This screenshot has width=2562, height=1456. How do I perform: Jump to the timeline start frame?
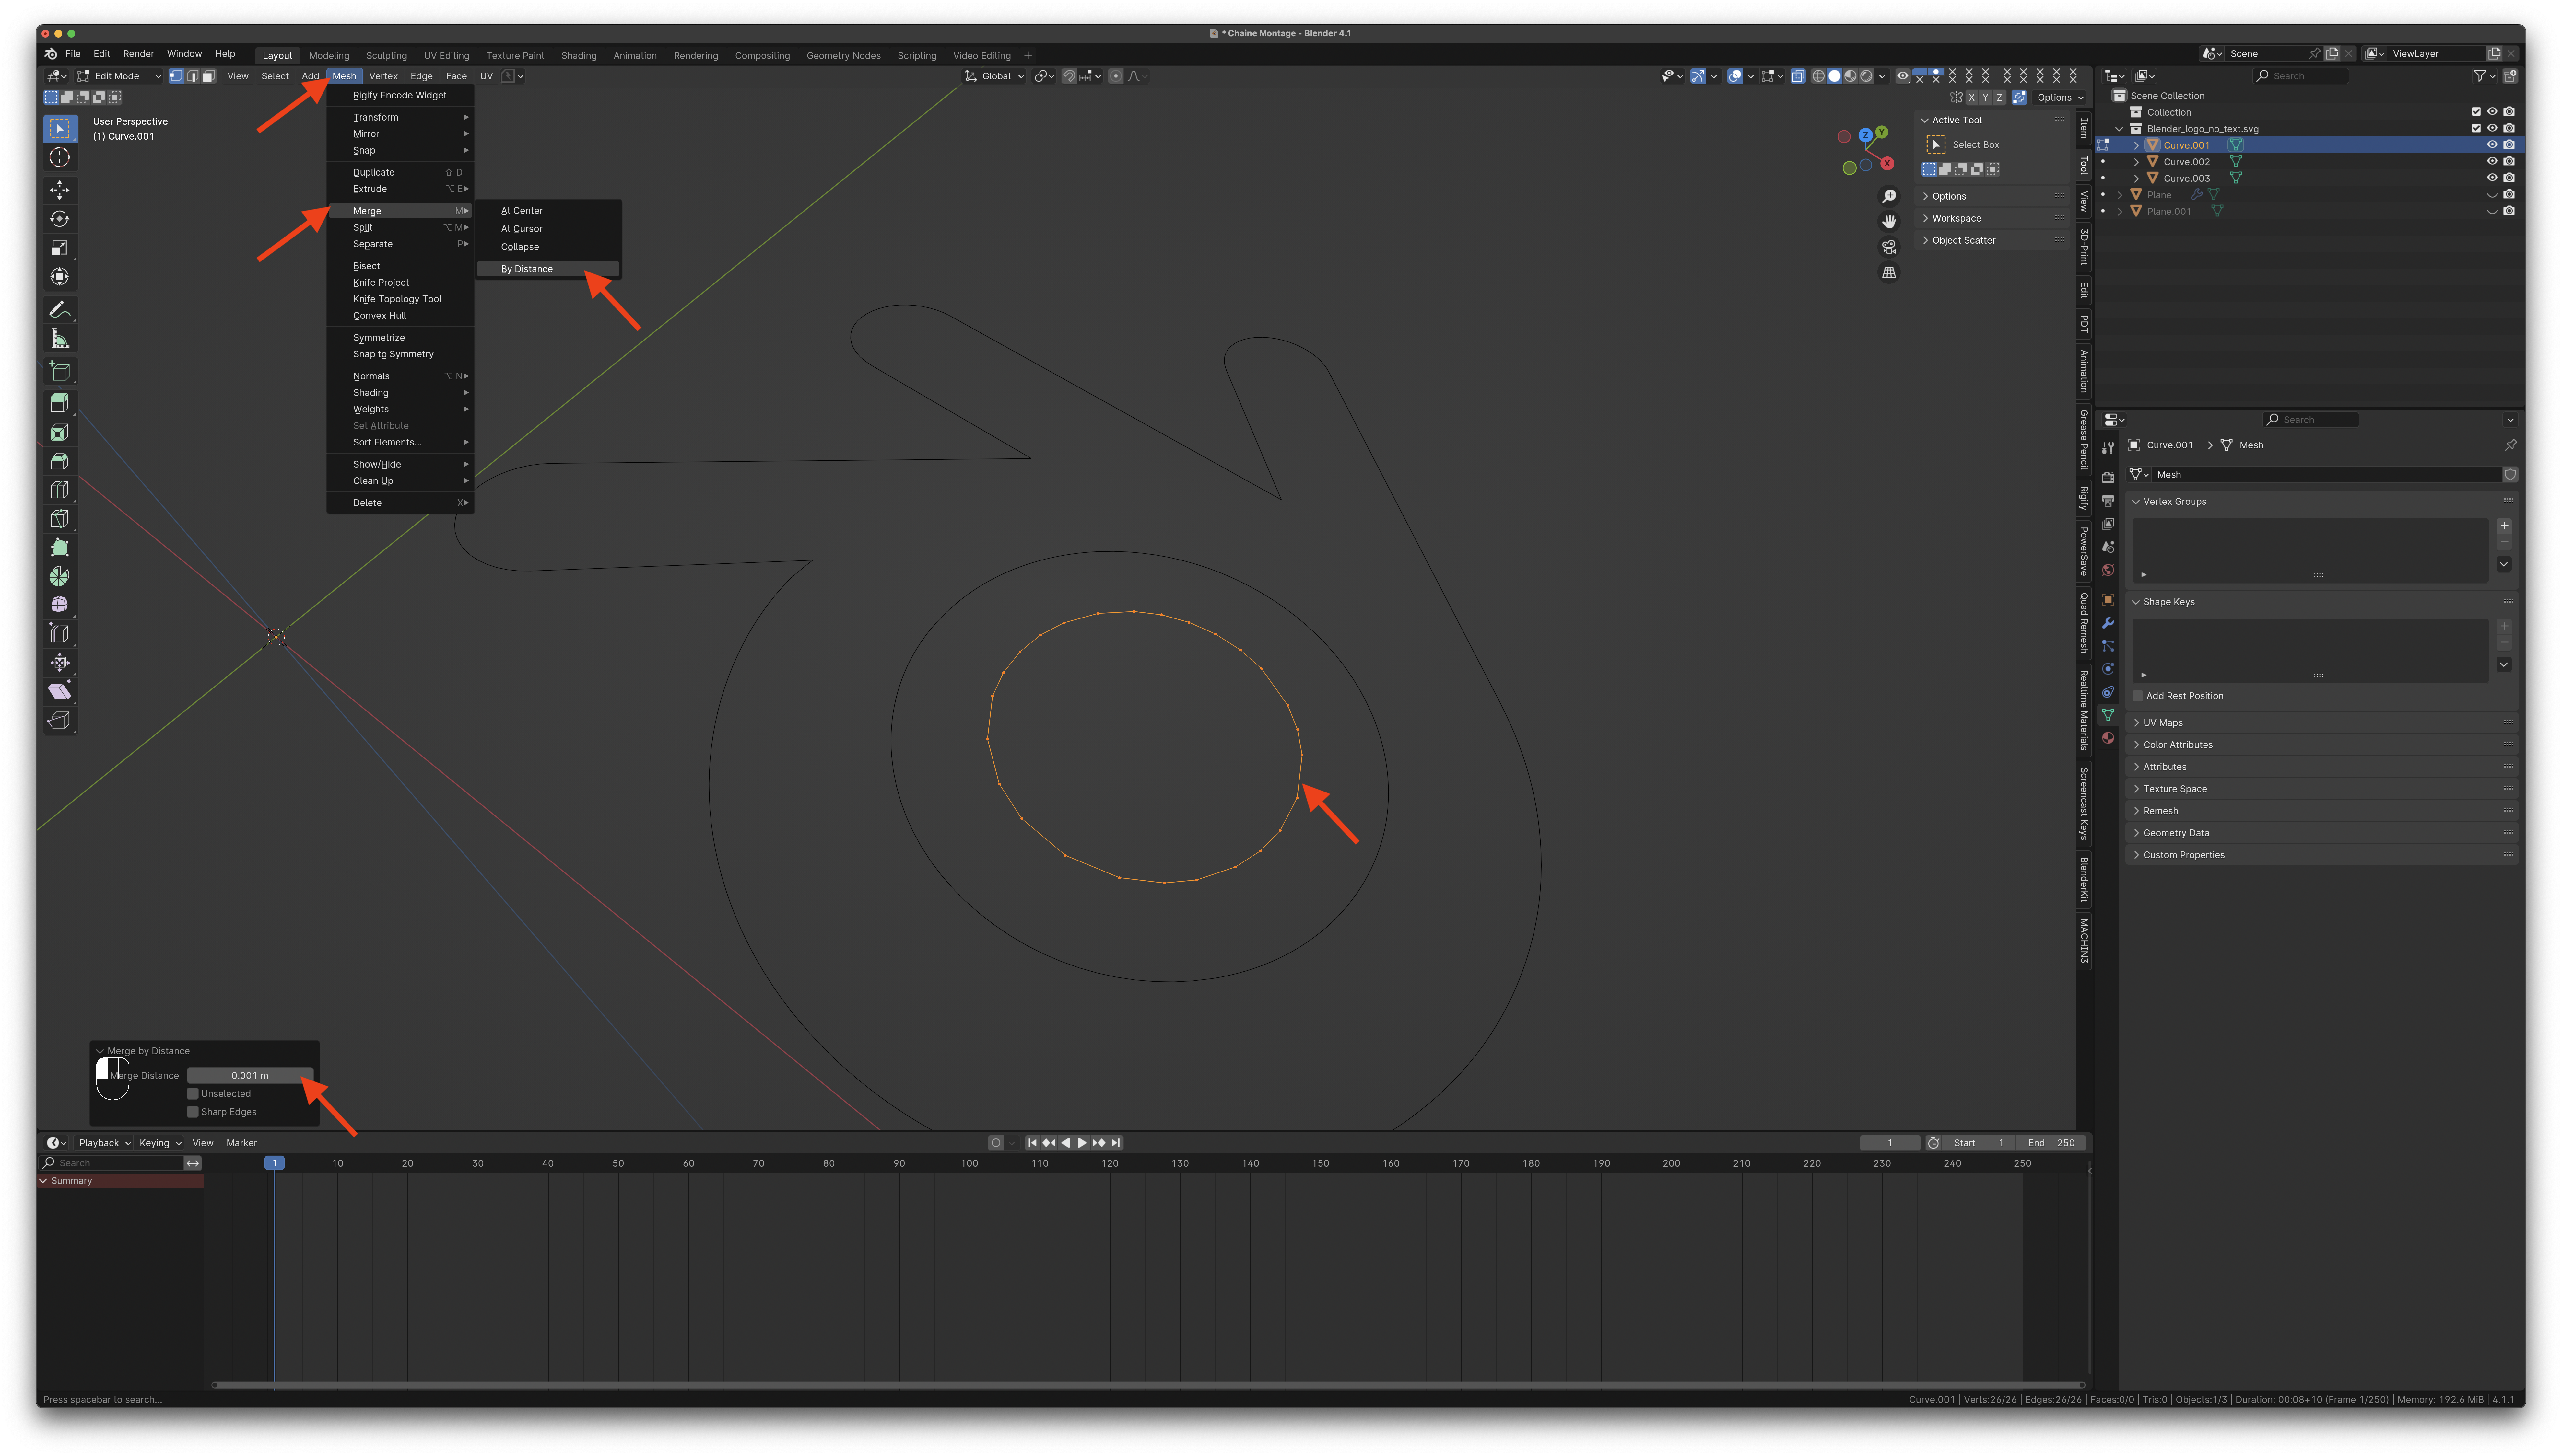[x=1032, y=1143]
